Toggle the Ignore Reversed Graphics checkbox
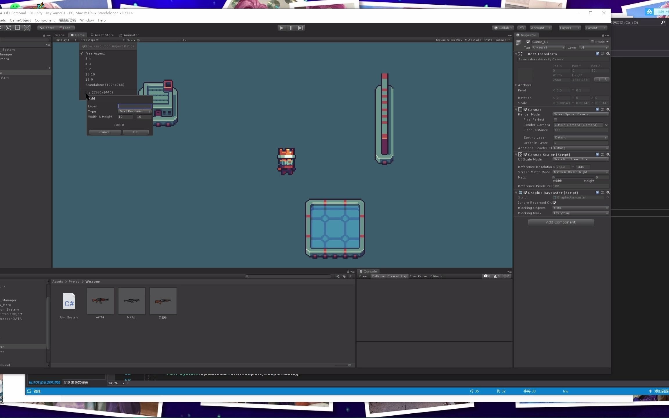The width and height of the screenshot is (669, 418). point(554,203)
